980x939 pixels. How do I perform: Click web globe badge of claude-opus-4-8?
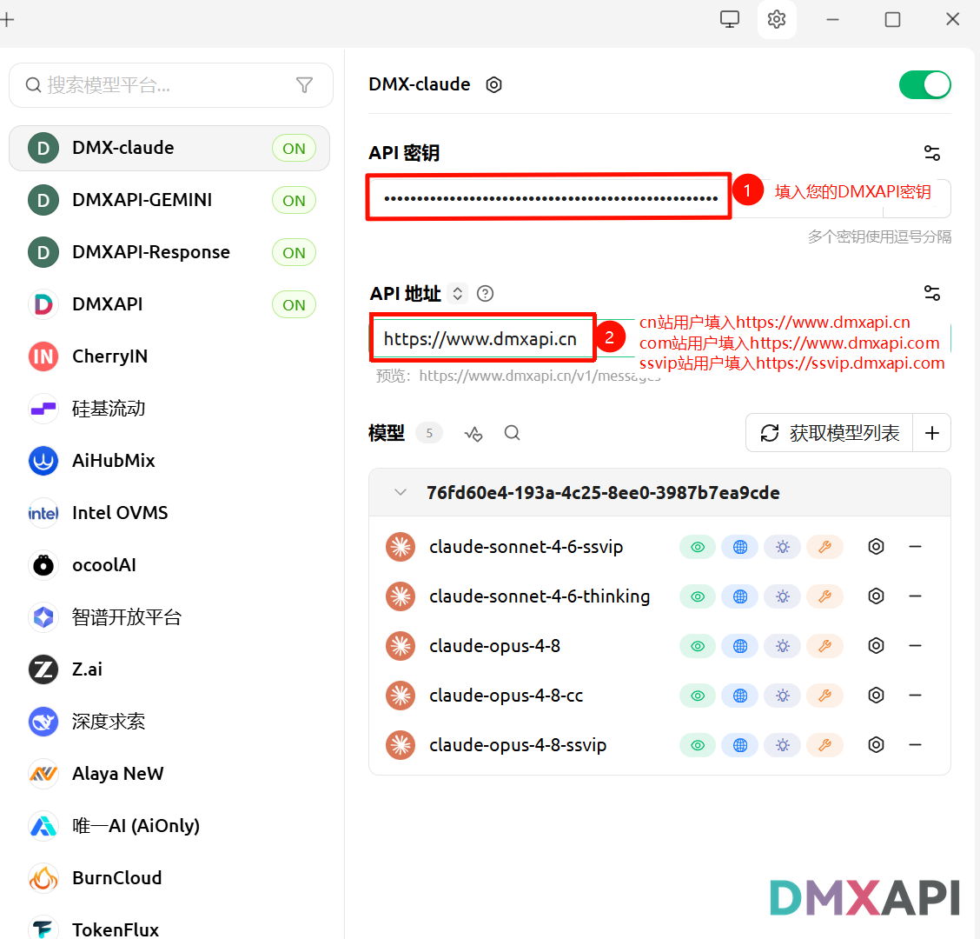740,646
